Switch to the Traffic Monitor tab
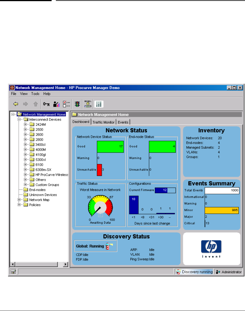The width and height of the screenshot is (245, 311). tap(104, 122)
